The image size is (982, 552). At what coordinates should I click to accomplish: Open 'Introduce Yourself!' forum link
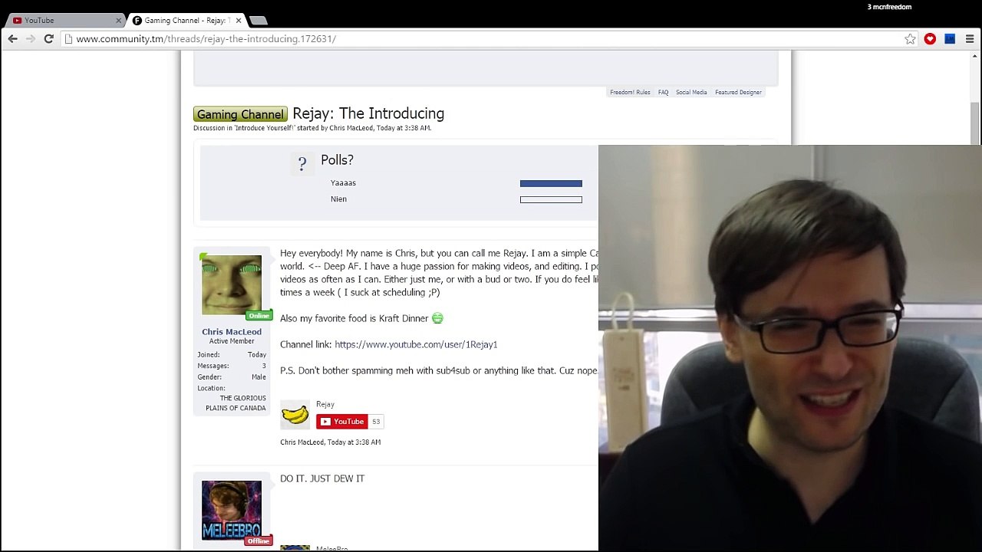point(264,128)
